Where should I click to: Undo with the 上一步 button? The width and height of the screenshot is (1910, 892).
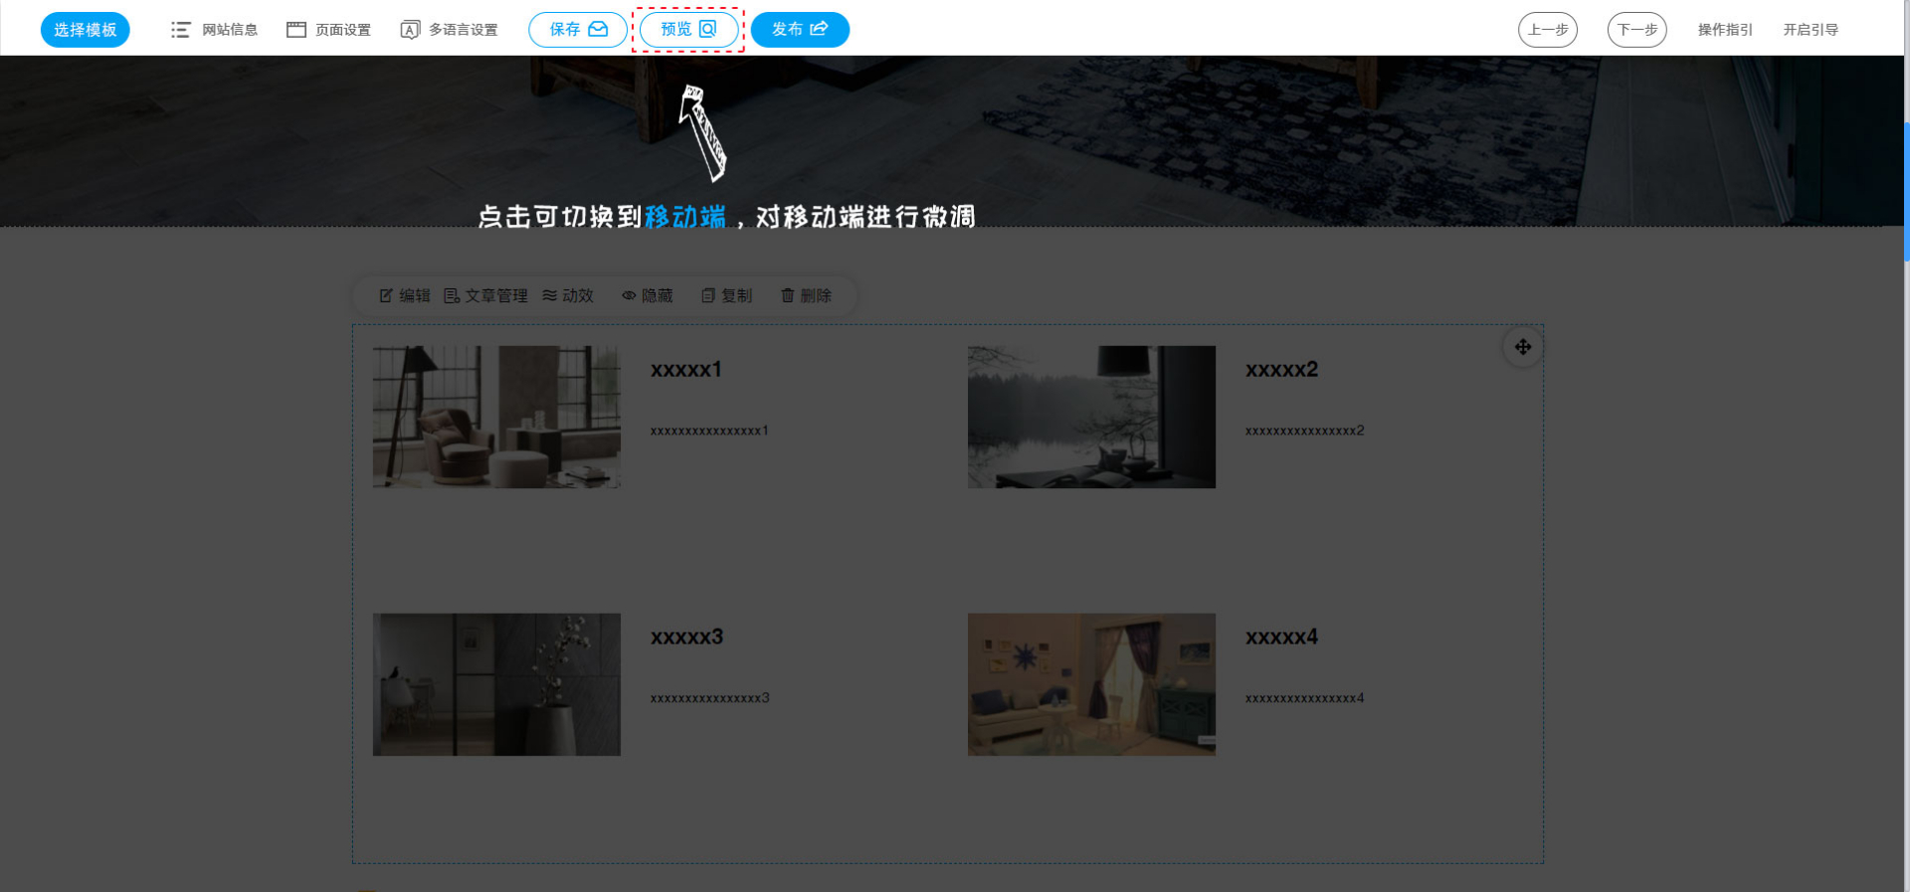[1547, 30]
